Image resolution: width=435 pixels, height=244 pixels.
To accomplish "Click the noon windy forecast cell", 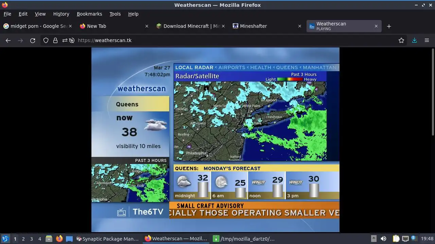I will [x=267, y=185].
